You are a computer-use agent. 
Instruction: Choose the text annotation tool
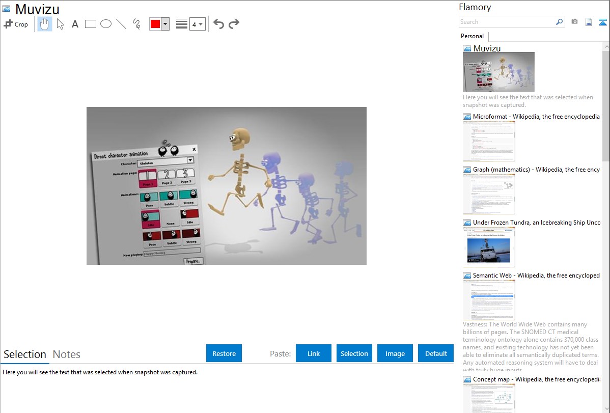(75, 24)
